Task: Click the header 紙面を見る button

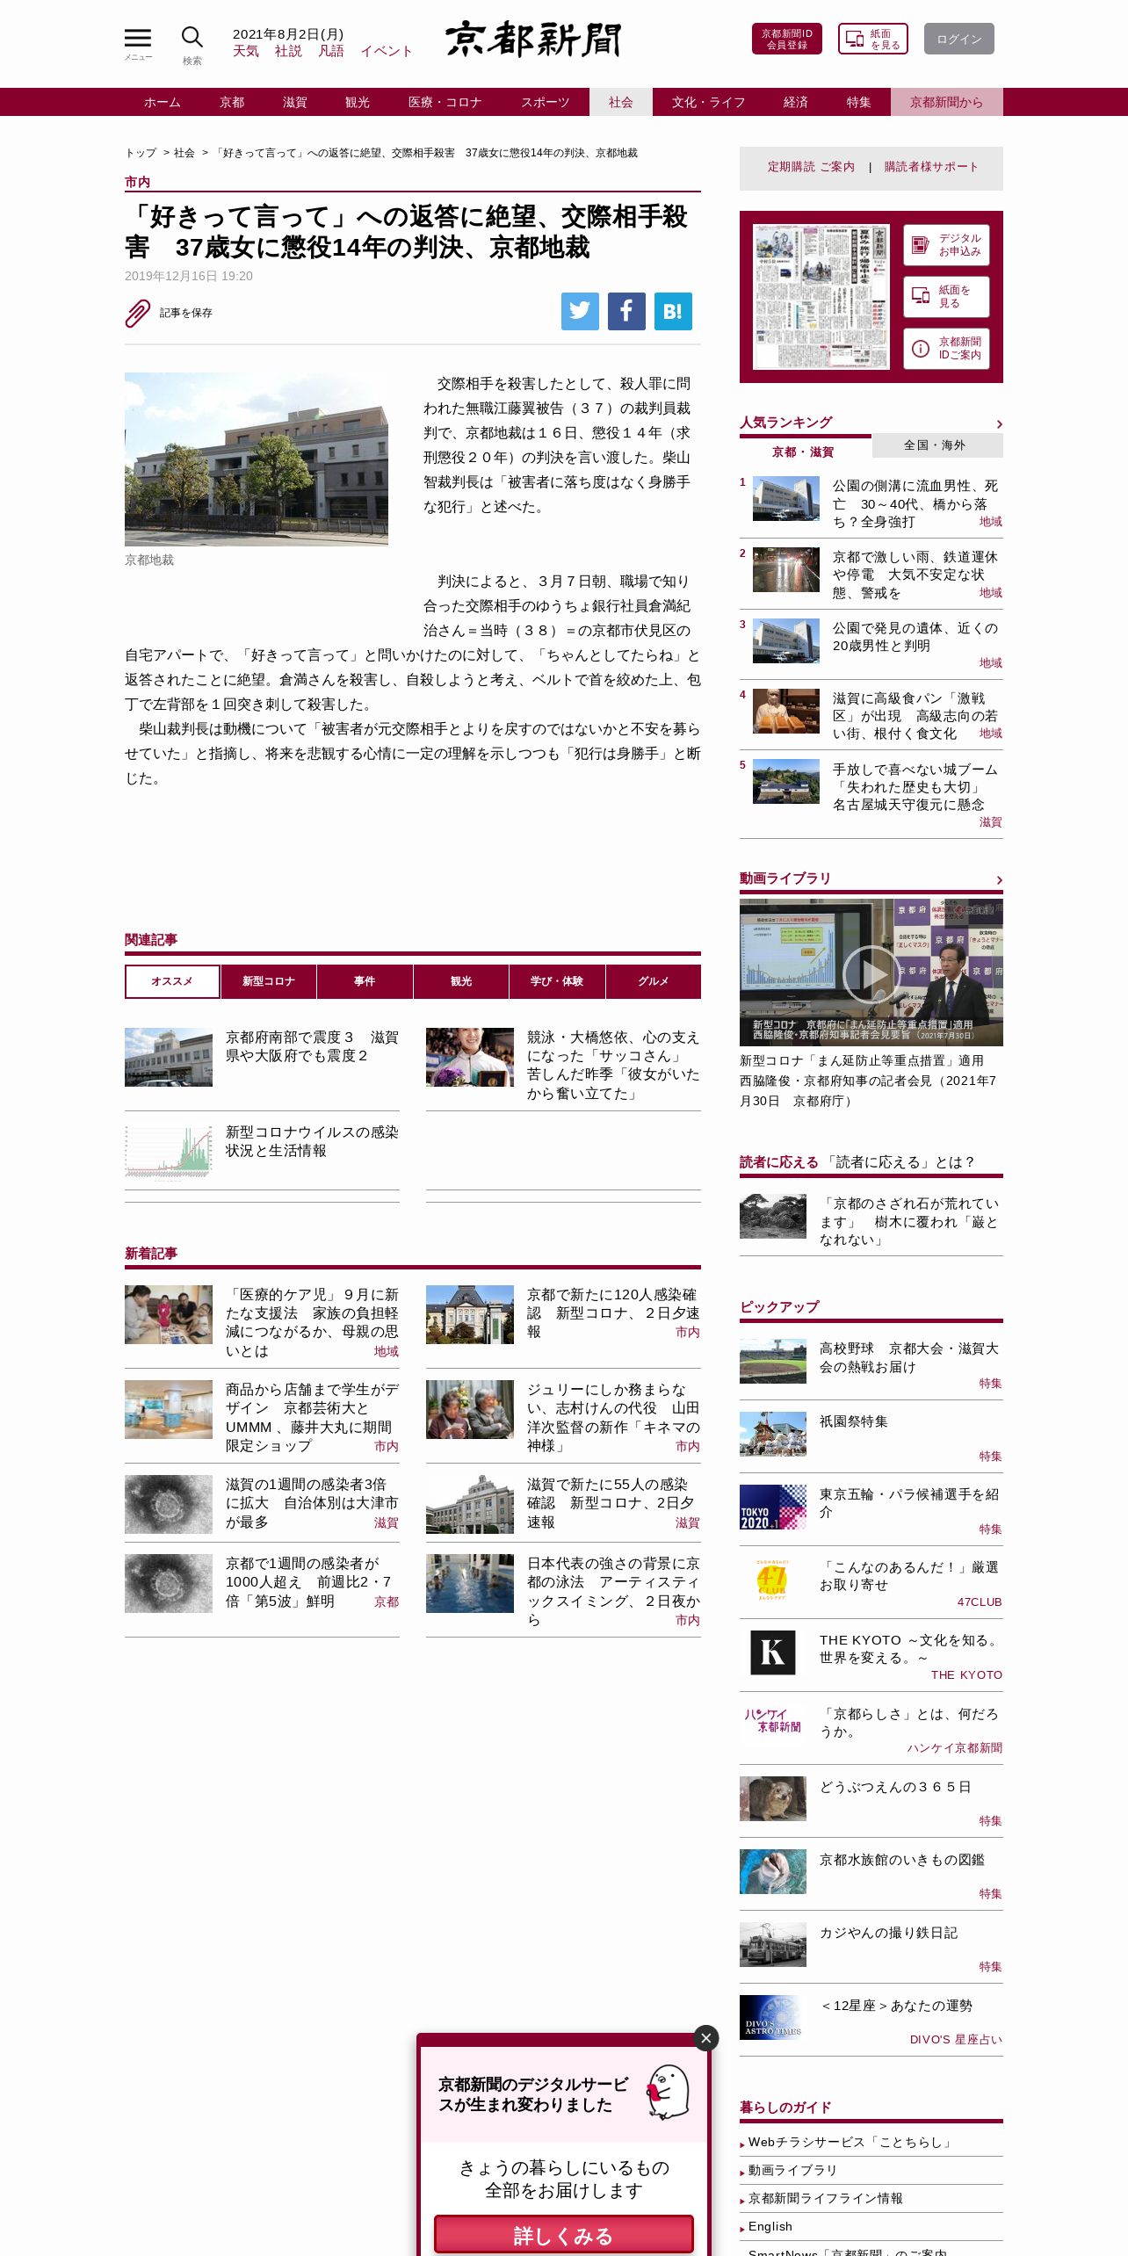Action: pos(873,39)
